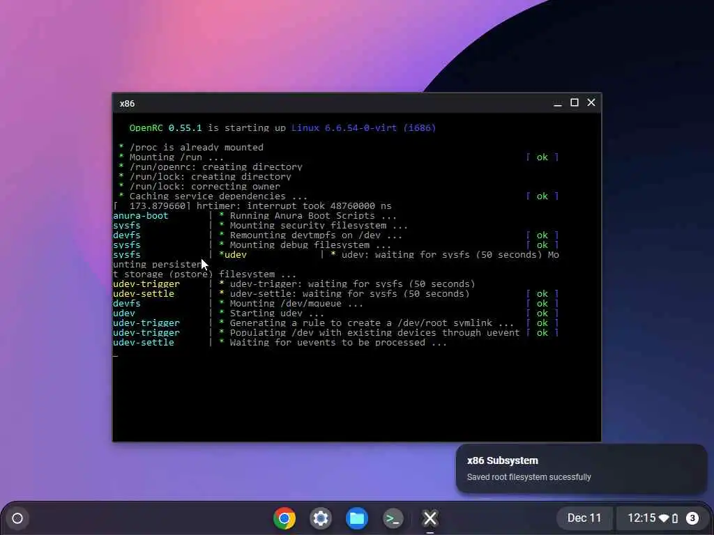714x535 pixels.
Task: Click 'udev-settle: waiting for sysfs' line
Action: coord(350,294)
